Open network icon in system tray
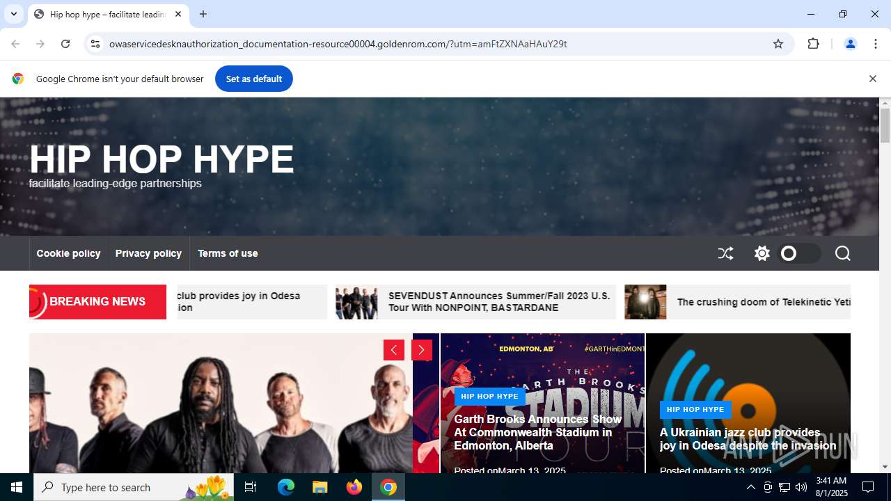The width and height of the screenshot is (891, 501). tap(784, 487)
